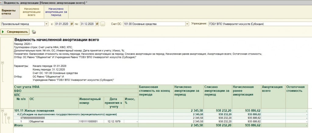Image resolution: width=312 pixels, height=133 pixels.
Task: Open calendar picker for the end date
Action: pyautogui.click(x=97, y=24)
